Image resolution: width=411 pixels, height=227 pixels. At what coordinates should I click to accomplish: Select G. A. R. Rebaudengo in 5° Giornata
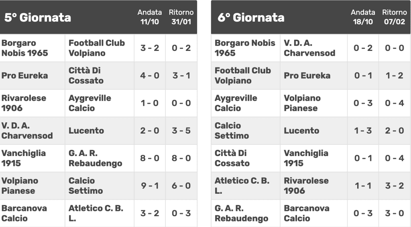(x=96, y=158)
